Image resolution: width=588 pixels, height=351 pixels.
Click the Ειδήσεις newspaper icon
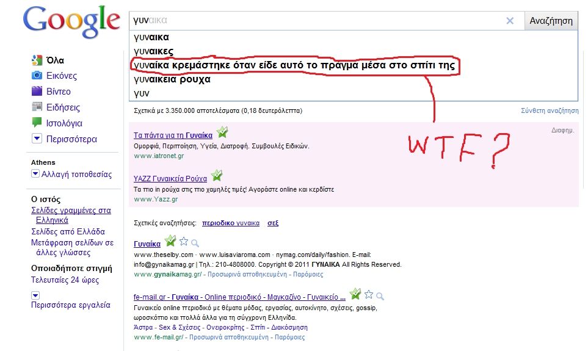(37, 107)
